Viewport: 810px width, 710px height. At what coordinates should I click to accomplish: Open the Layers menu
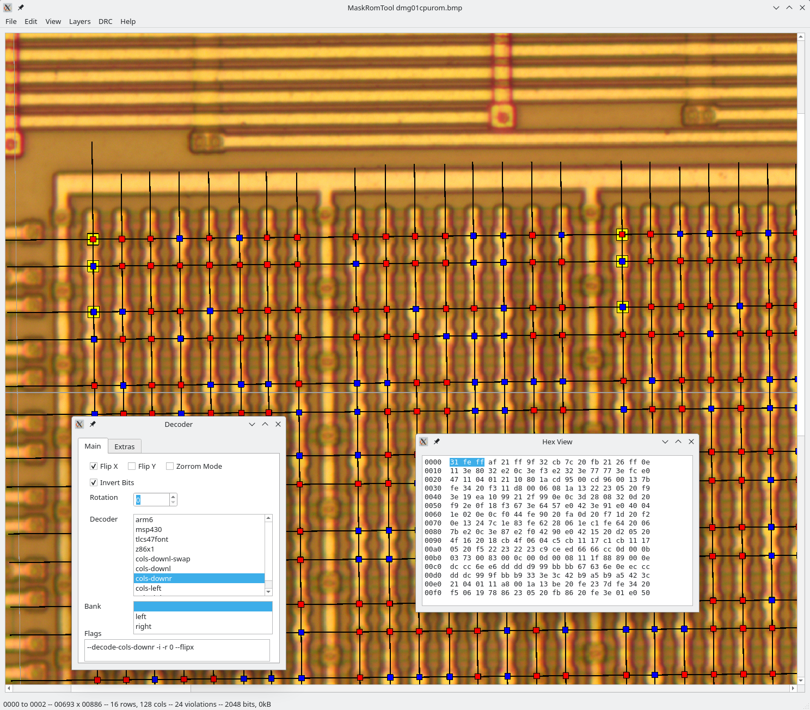(x=79, y=22)
